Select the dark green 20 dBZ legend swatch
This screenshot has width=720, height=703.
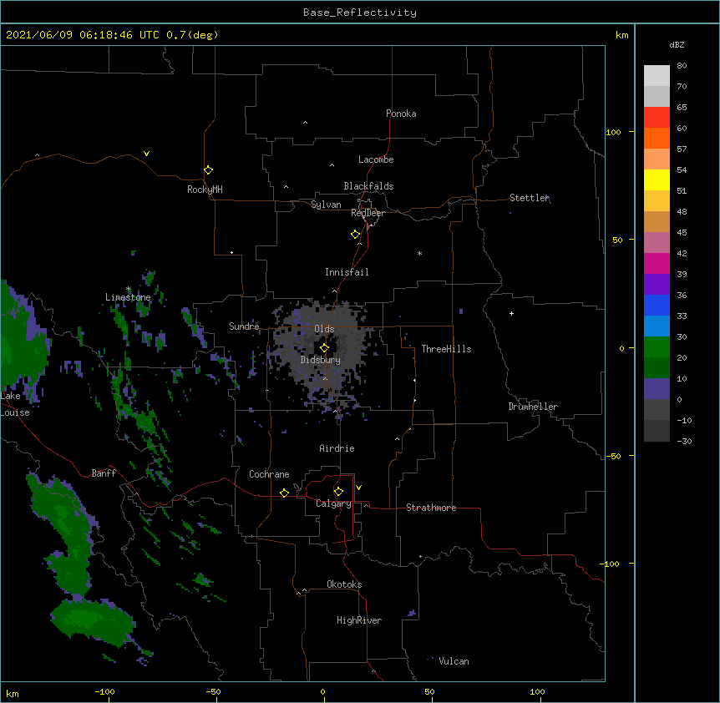click(x=657, y=367)
